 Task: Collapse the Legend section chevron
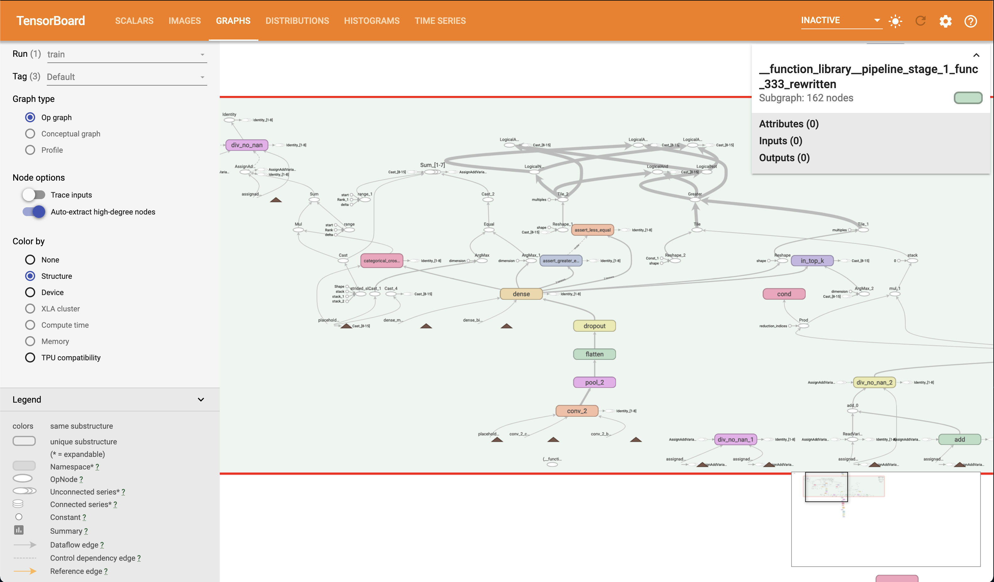coord(201,399)
